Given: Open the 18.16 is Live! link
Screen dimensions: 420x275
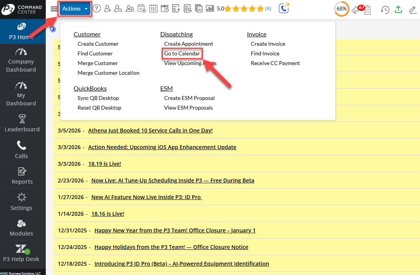Looking at the screenshot, I should tap(108, 214).
